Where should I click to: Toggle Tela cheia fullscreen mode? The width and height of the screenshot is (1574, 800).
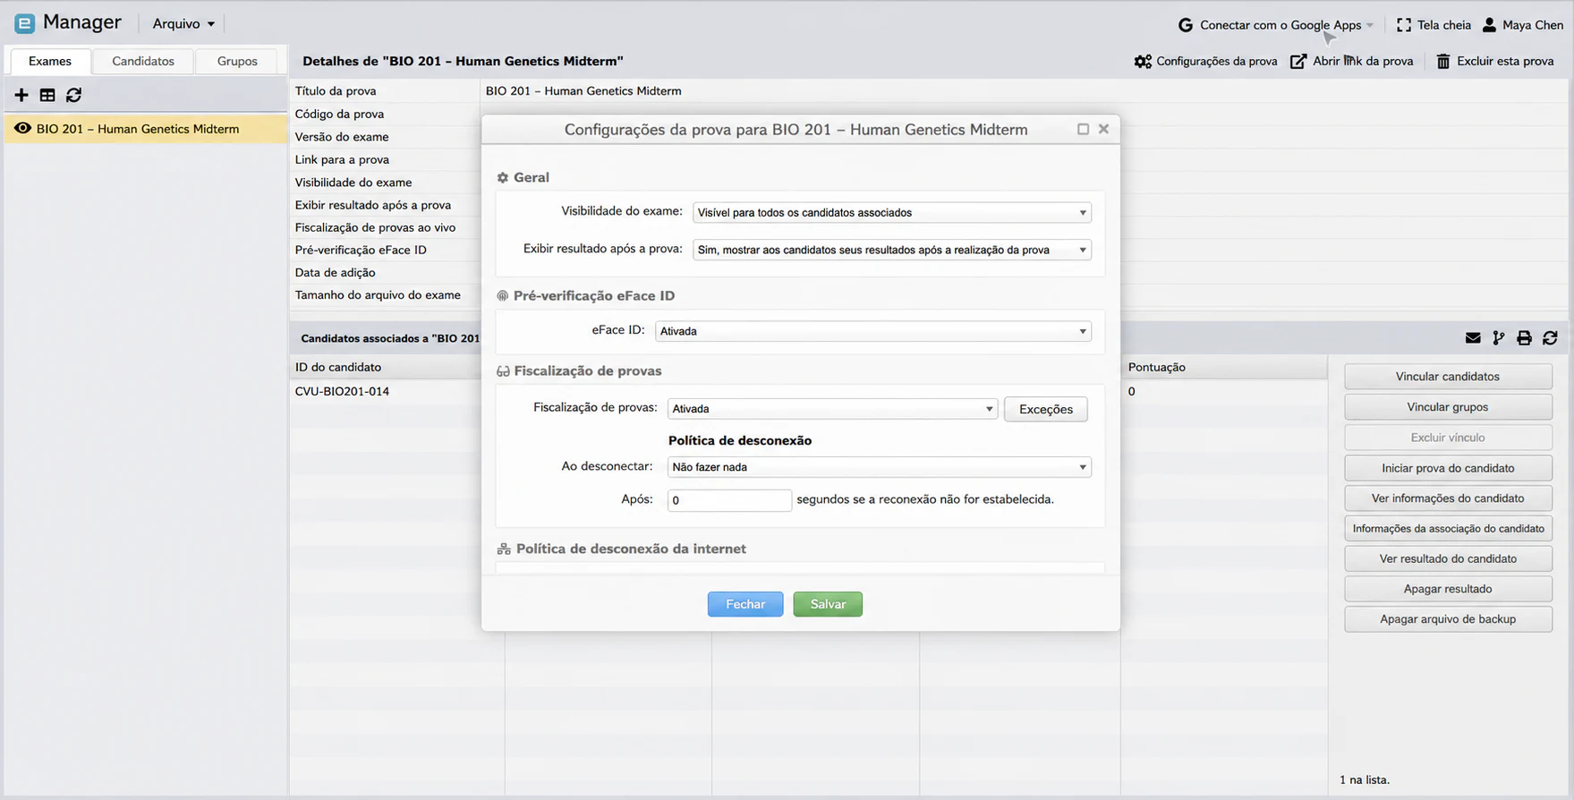click(x=1434, y=25)
